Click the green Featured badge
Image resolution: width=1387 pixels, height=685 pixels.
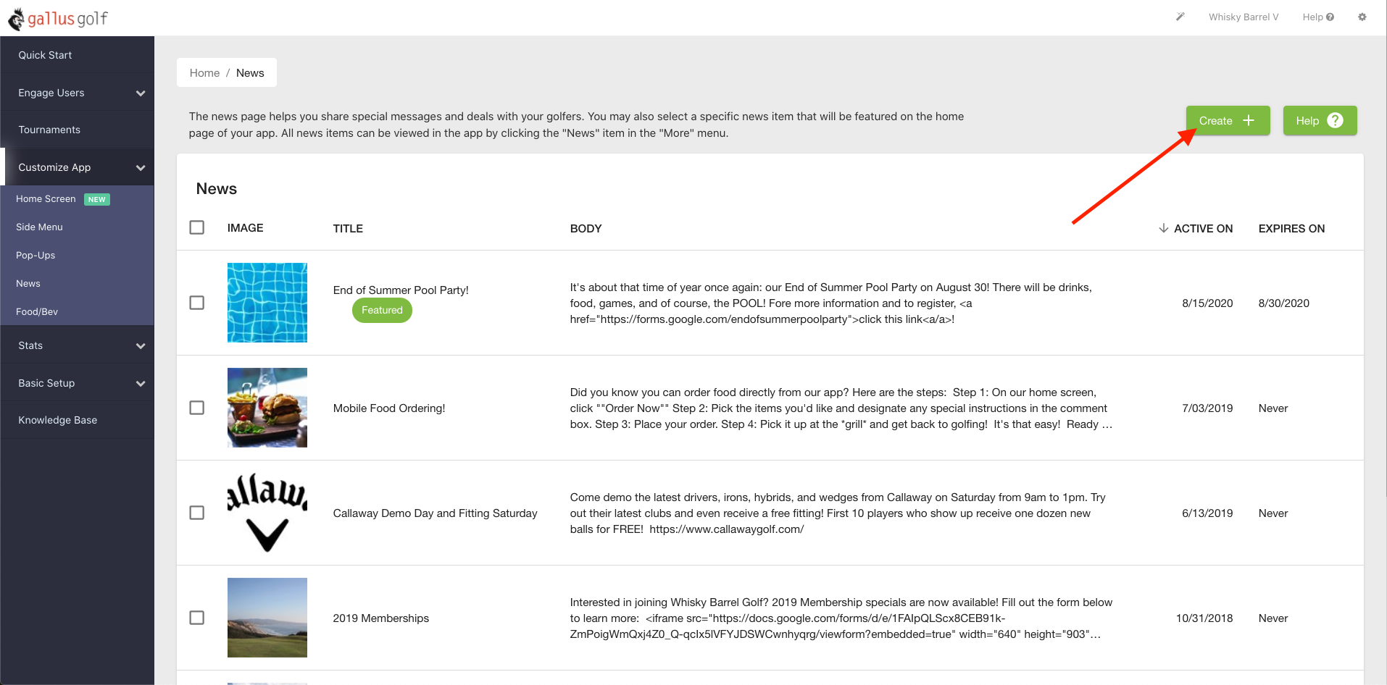[x=382, y=310]
